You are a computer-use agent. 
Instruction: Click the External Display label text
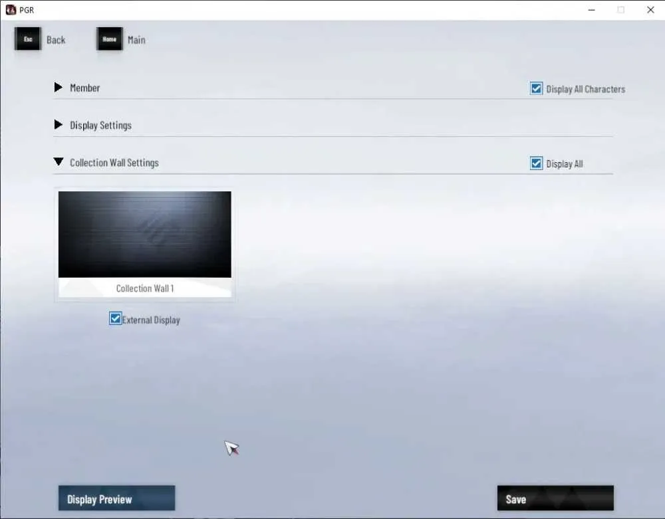click(151, 320)
